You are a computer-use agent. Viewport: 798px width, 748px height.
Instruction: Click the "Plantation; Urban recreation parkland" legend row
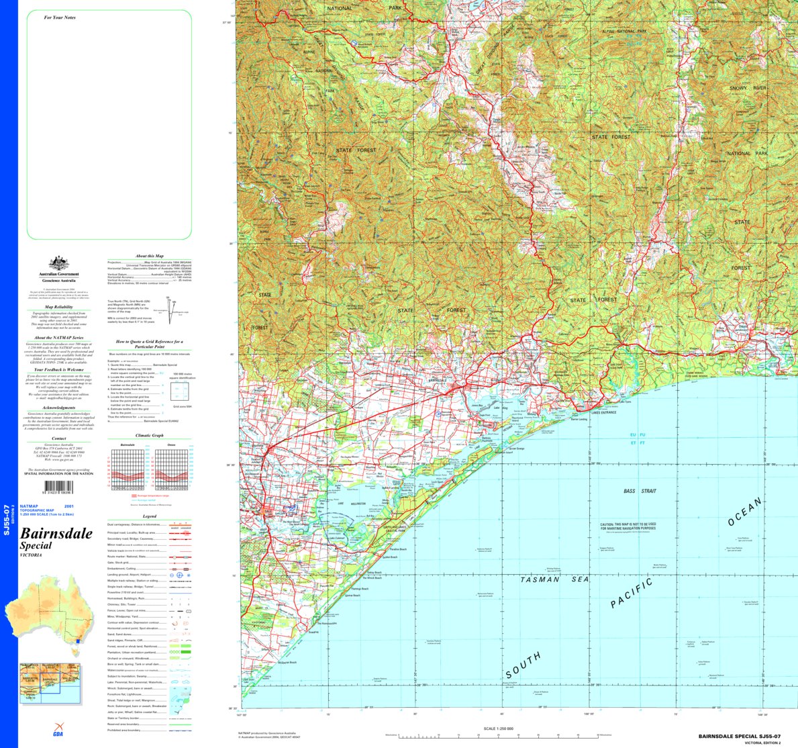tap(150, 652)
